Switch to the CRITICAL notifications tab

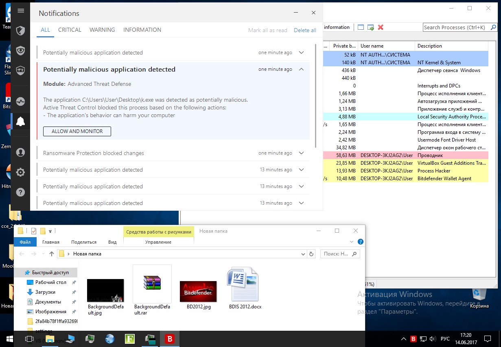70,30
